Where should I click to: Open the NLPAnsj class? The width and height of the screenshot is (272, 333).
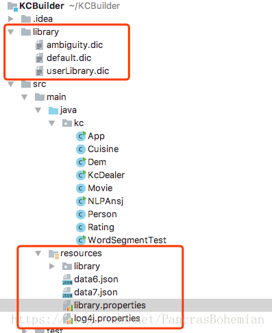click(x=106, y=201)
